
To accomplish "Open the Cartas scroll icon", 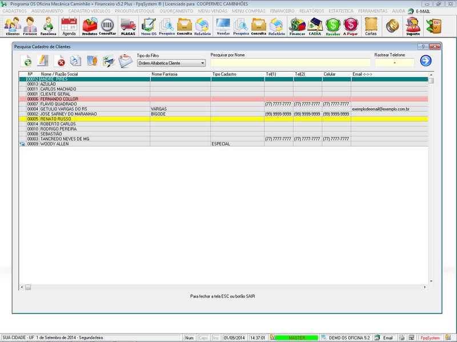I will pos(371,26).
